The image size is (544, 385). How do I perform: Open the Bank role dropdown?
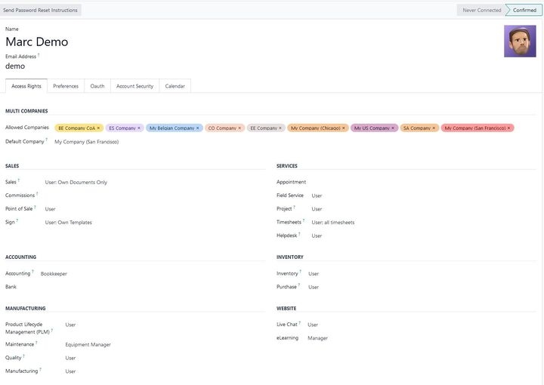click(153, 287)
